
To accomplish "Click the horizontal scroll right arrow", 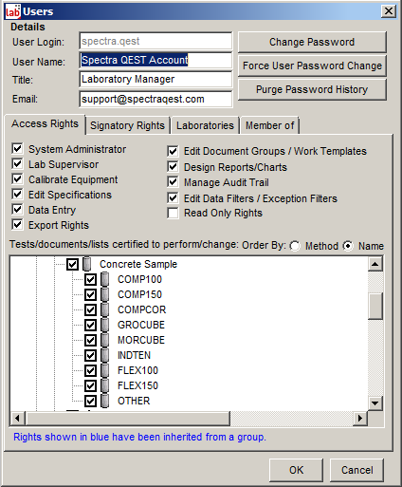I will click(360, 419).
